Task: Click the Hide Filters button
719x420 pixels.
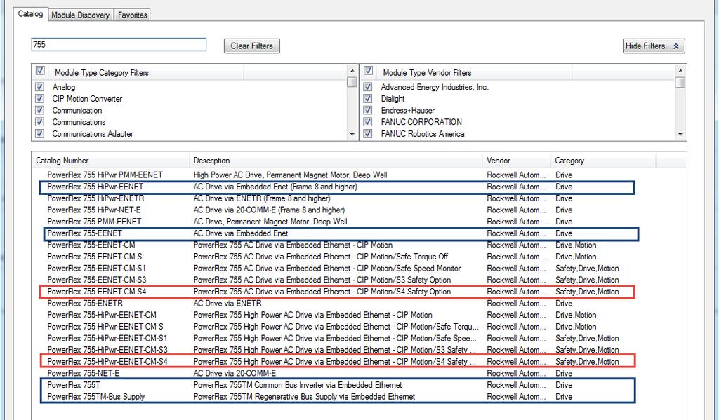Action: pos(654,46)
